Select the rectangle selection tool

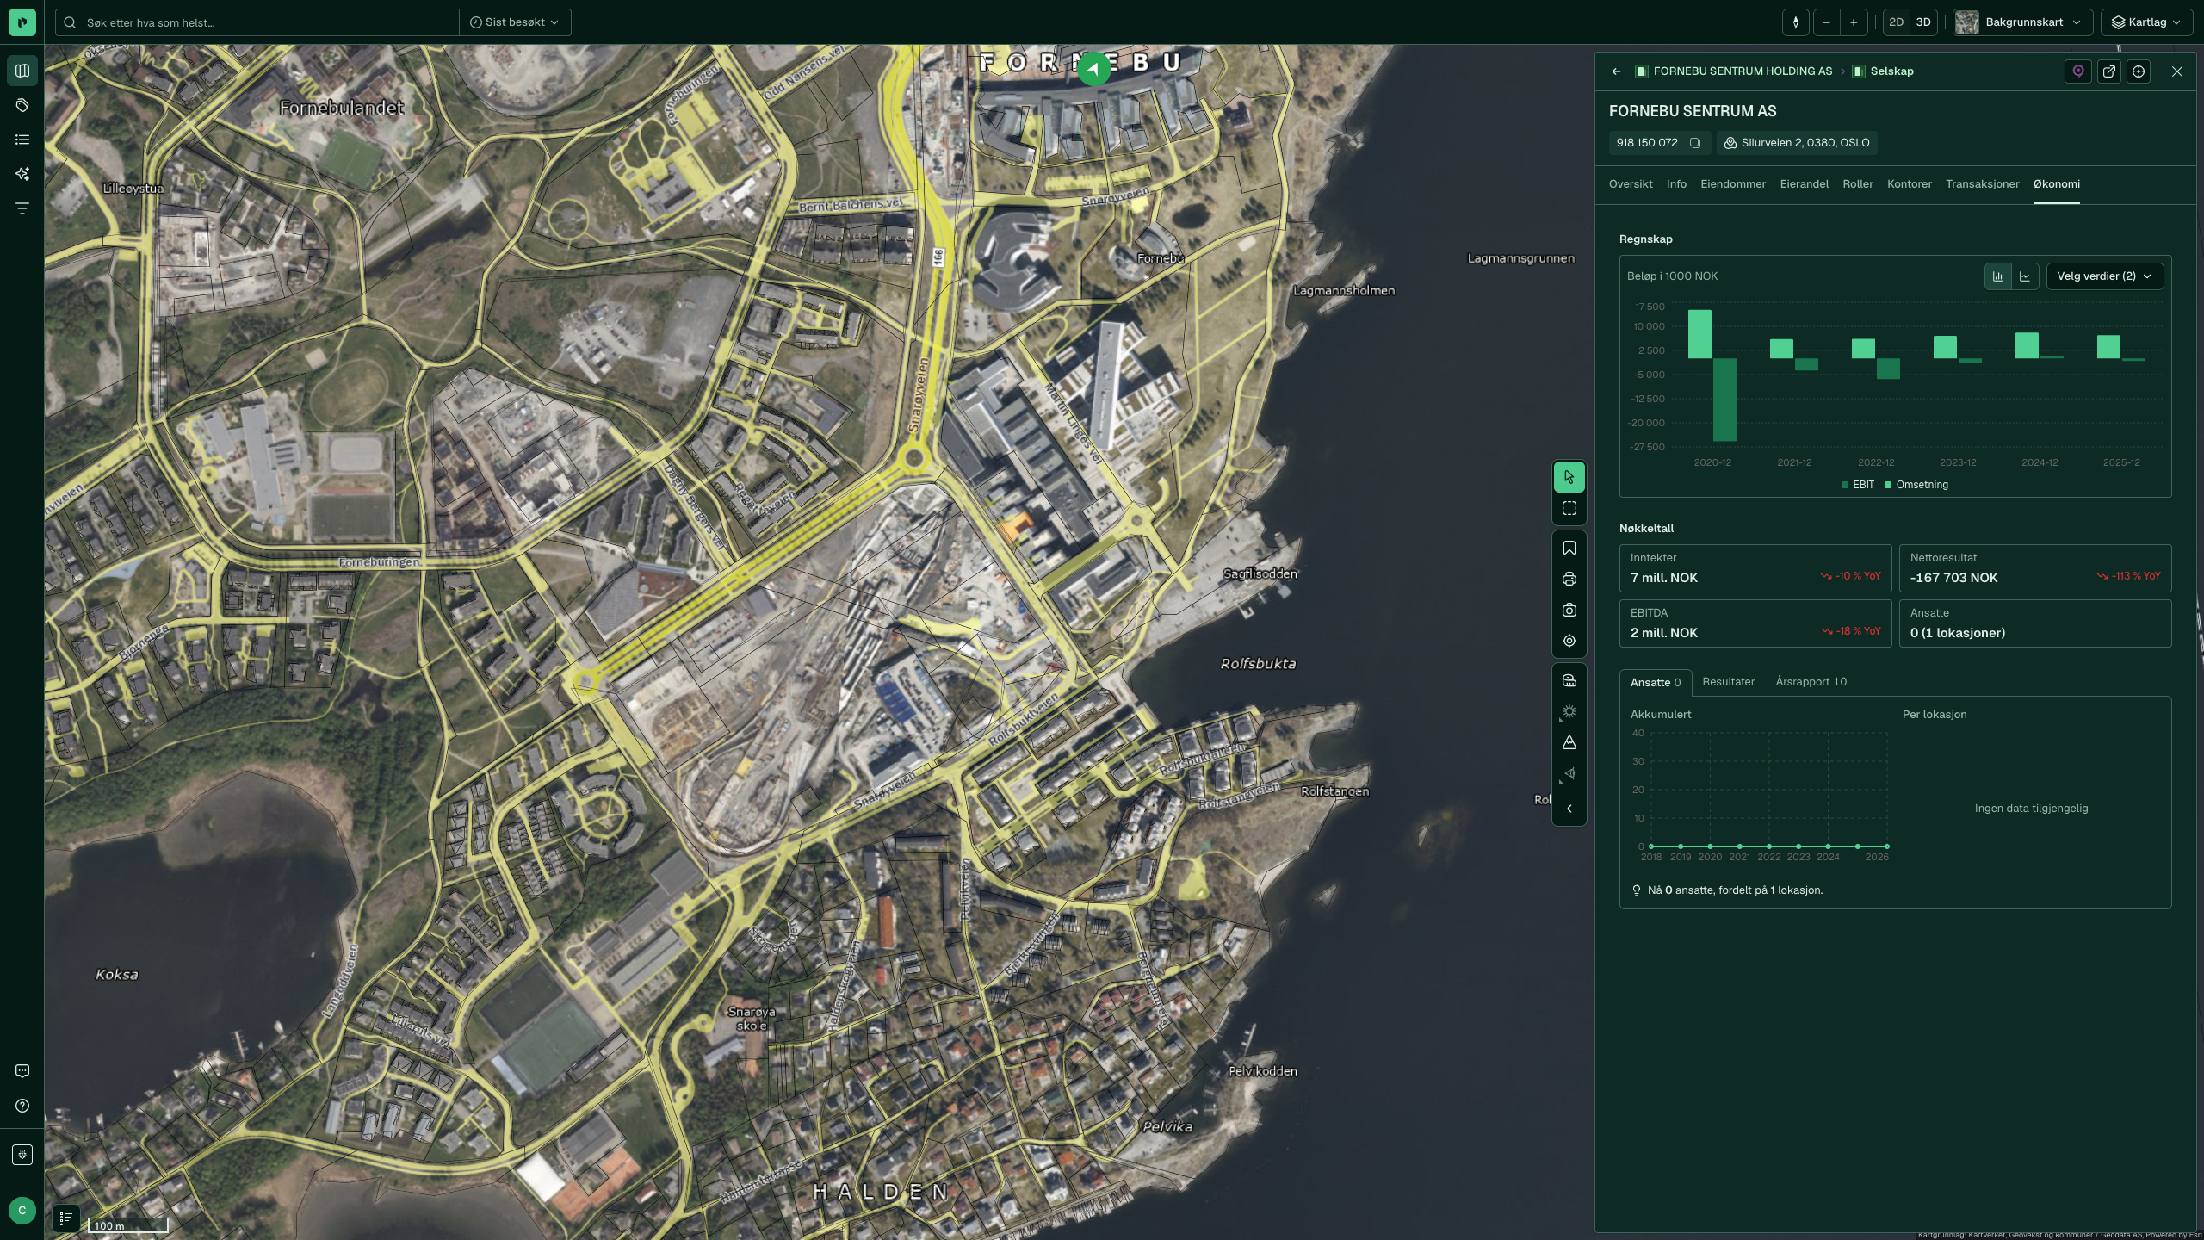[1569, 509]
